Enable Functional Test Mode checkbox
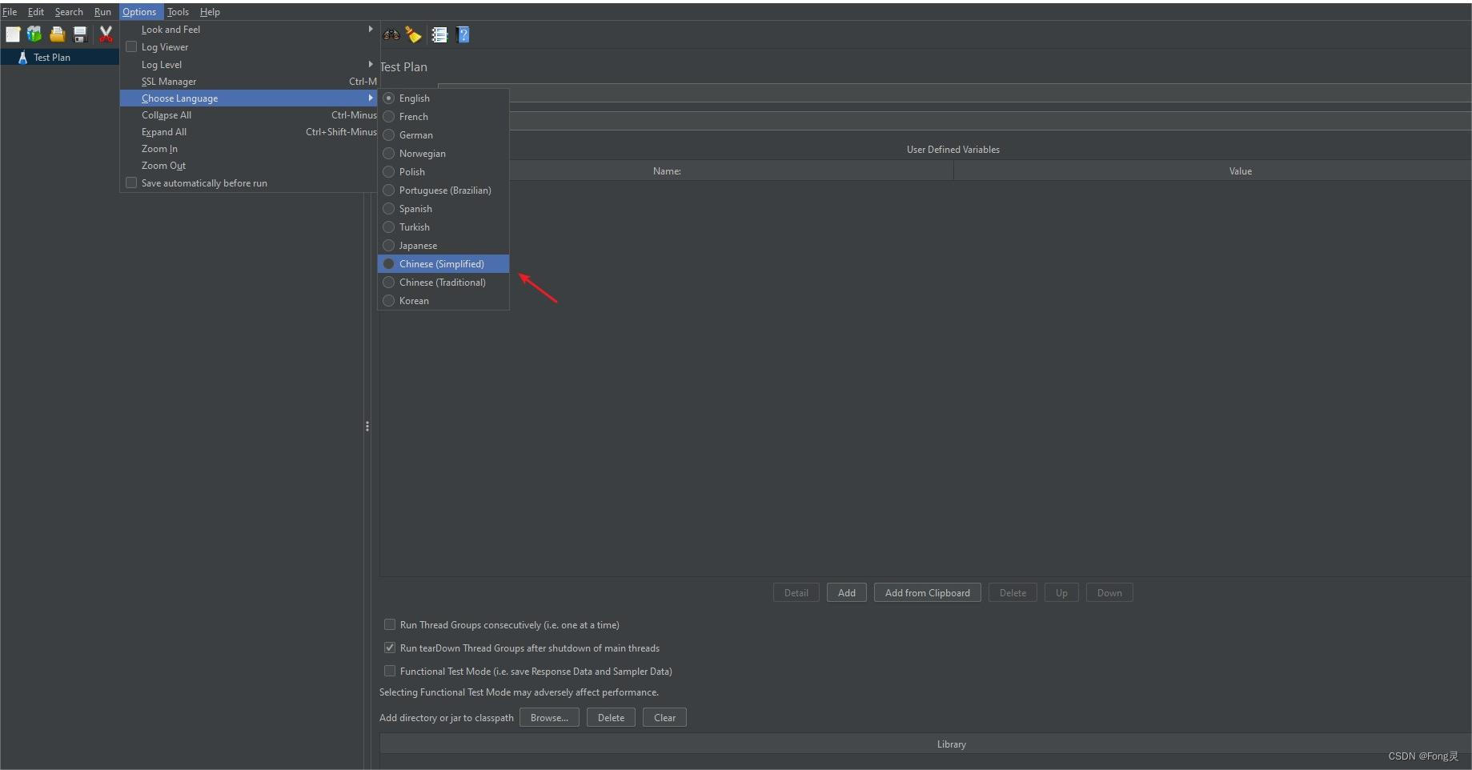 point(390,671)
